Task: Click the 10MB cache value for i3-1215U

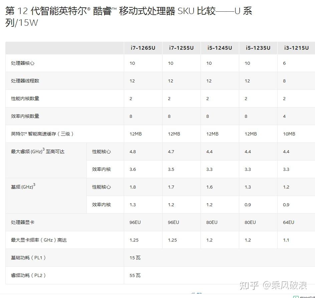Action: [289, 134]
